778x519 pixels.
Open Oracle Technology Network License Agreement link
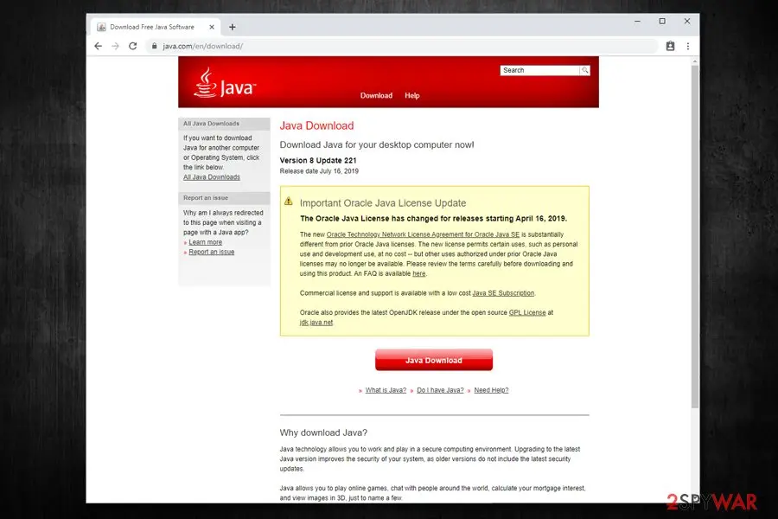point(423,234)
